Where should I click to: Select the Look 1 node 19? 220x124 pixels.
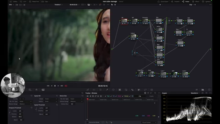(163, 74)
